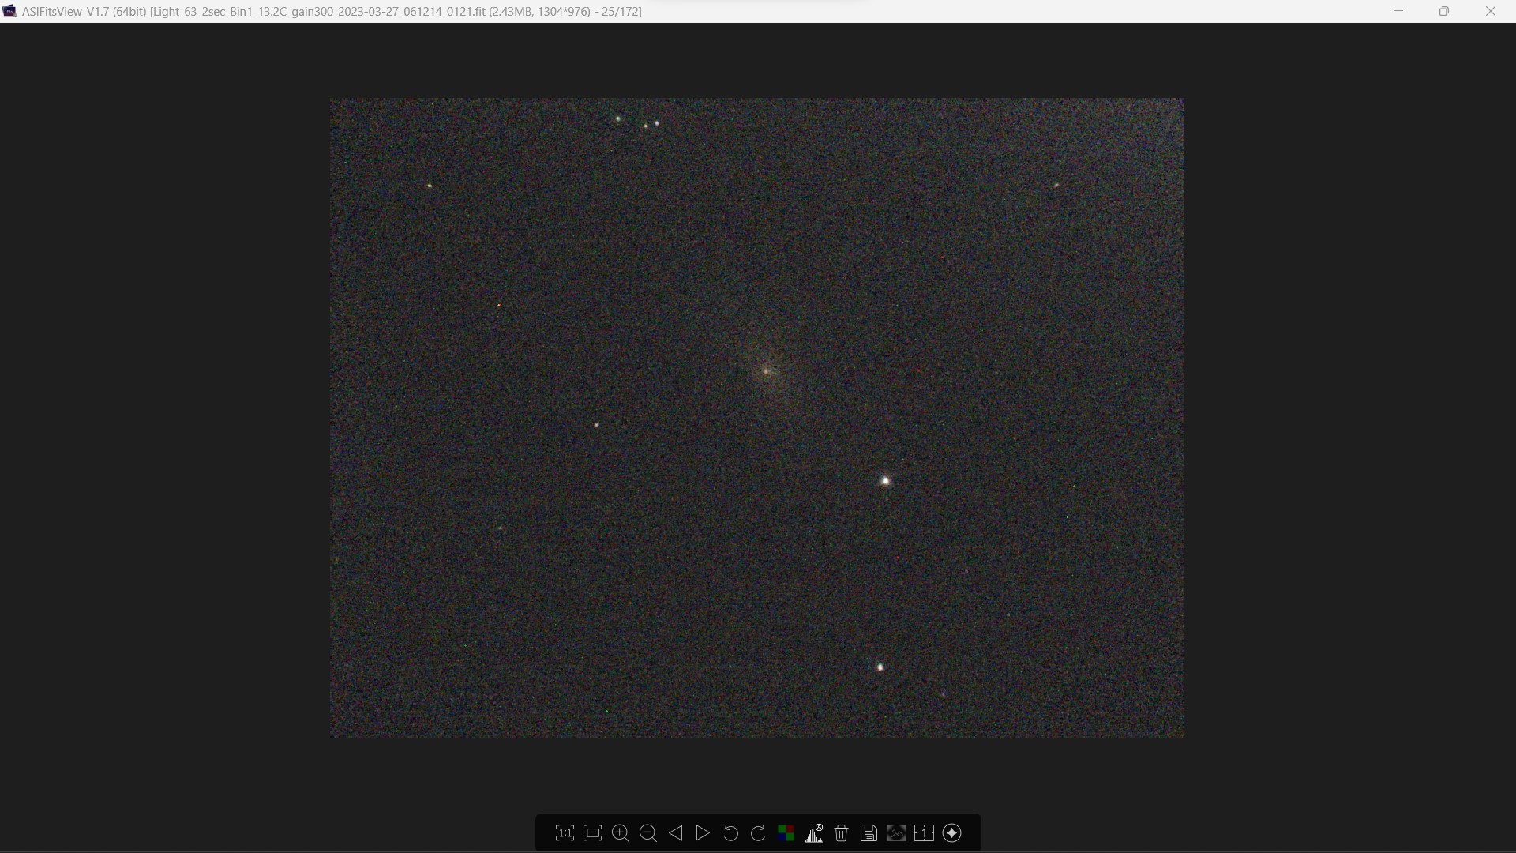Click the galaxy core at image center

766,370
